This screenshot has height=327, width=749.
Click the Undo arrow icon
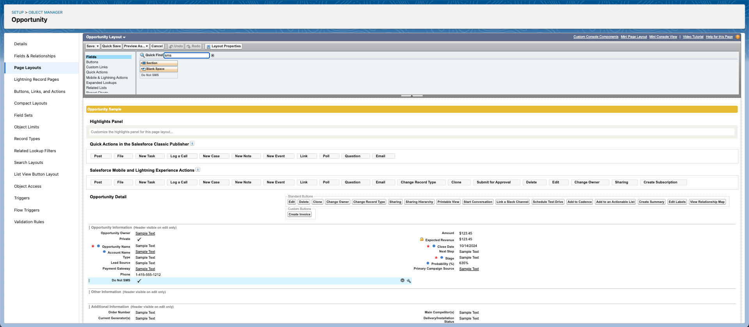click(171, 46)
